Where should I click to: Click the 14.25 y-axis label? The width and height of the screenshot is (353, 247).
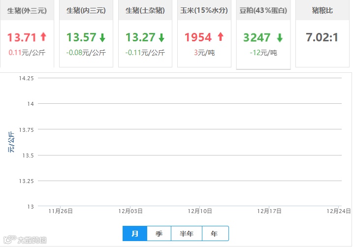pyautogui.click(x=27, y=78)
